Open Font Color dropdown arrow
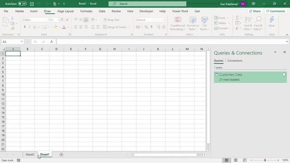This screenshot has width=290, height=163. click(68, 27)
